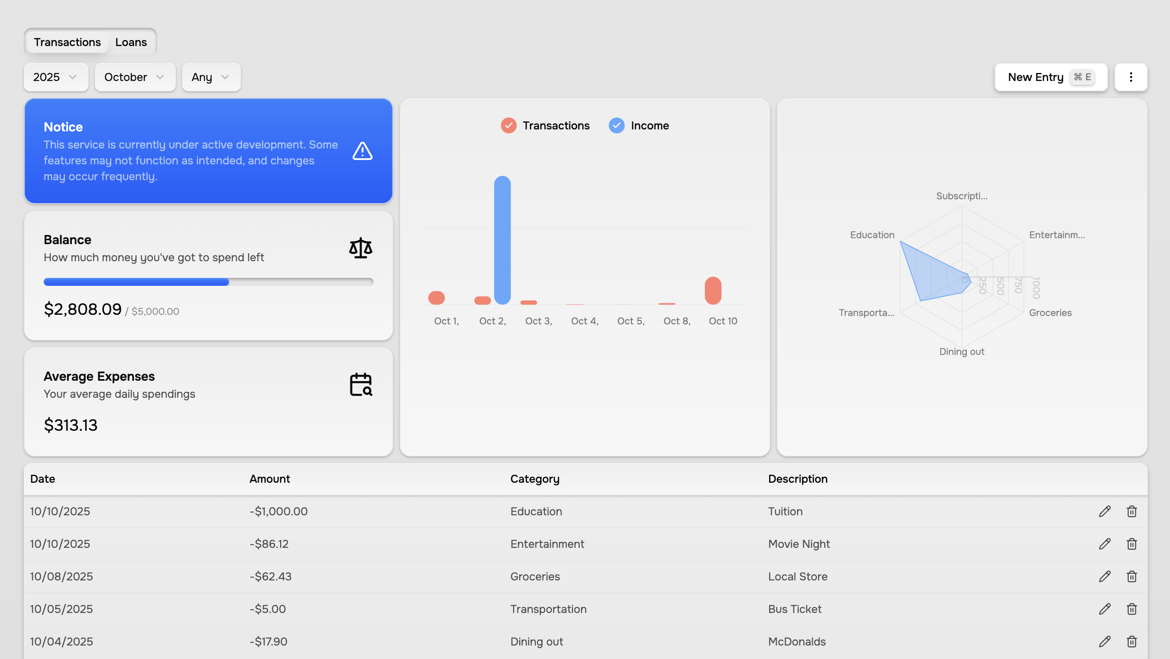Toggle the Income chart series checkbox
Image resolution: width=1170 pixels, height=659 pixels.
point(616,125)
